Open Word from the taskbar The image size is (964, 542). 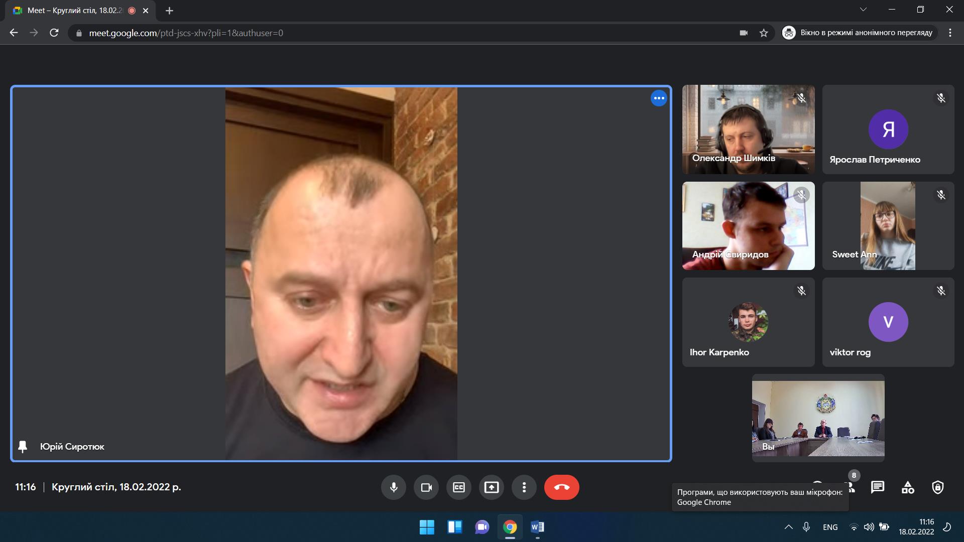point(537,527)
